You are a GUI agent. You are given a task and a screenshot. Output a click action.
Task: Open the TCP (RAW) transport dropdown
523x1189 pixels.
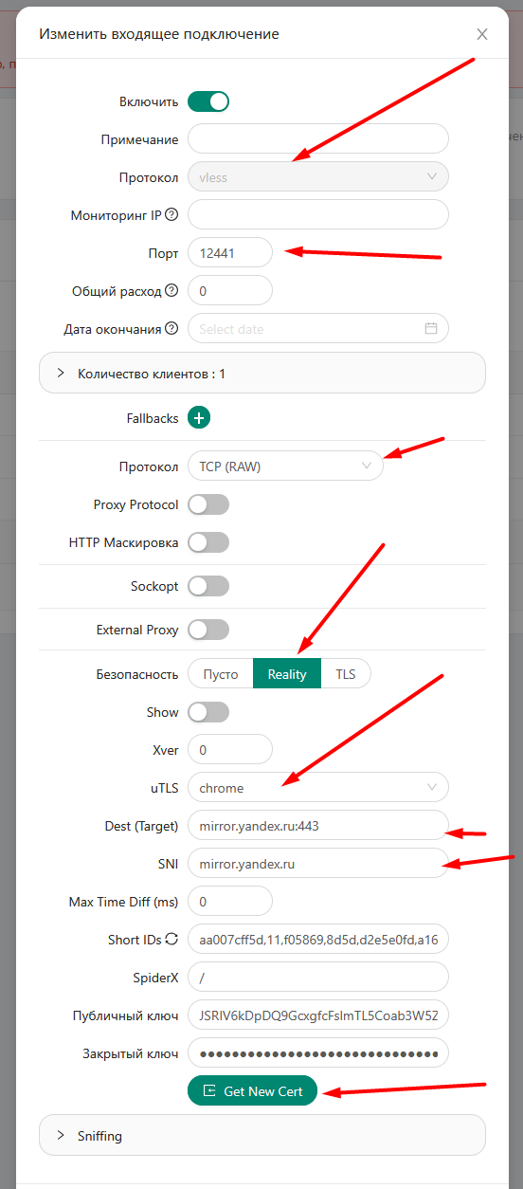[285, 466]
